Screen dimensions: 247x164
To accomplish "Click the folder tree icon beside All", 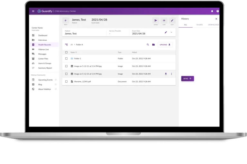I will pyautogui.click(x=66, y=45).
